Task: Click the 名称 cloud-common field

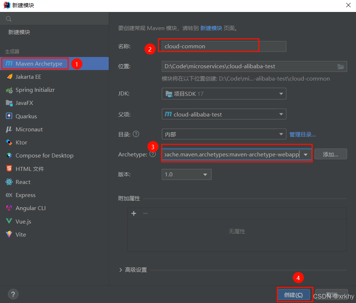Action: pos(224,46)
